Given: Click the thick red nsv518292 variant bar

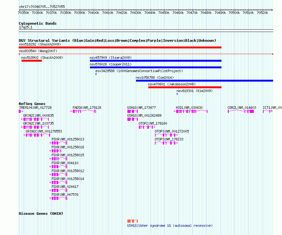Looking at the screenshot, I should tap(120, 47).
